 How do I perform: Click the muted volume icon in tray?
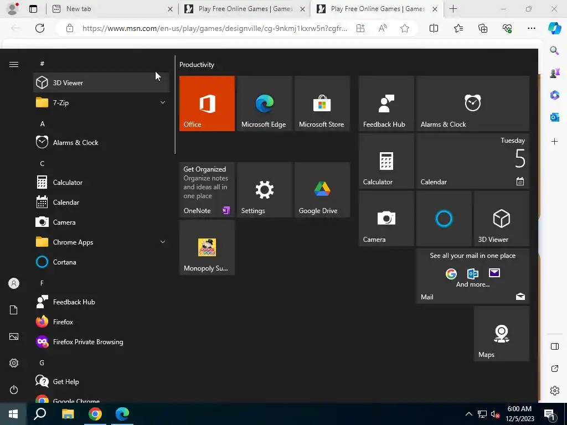[x=496, y=414]
